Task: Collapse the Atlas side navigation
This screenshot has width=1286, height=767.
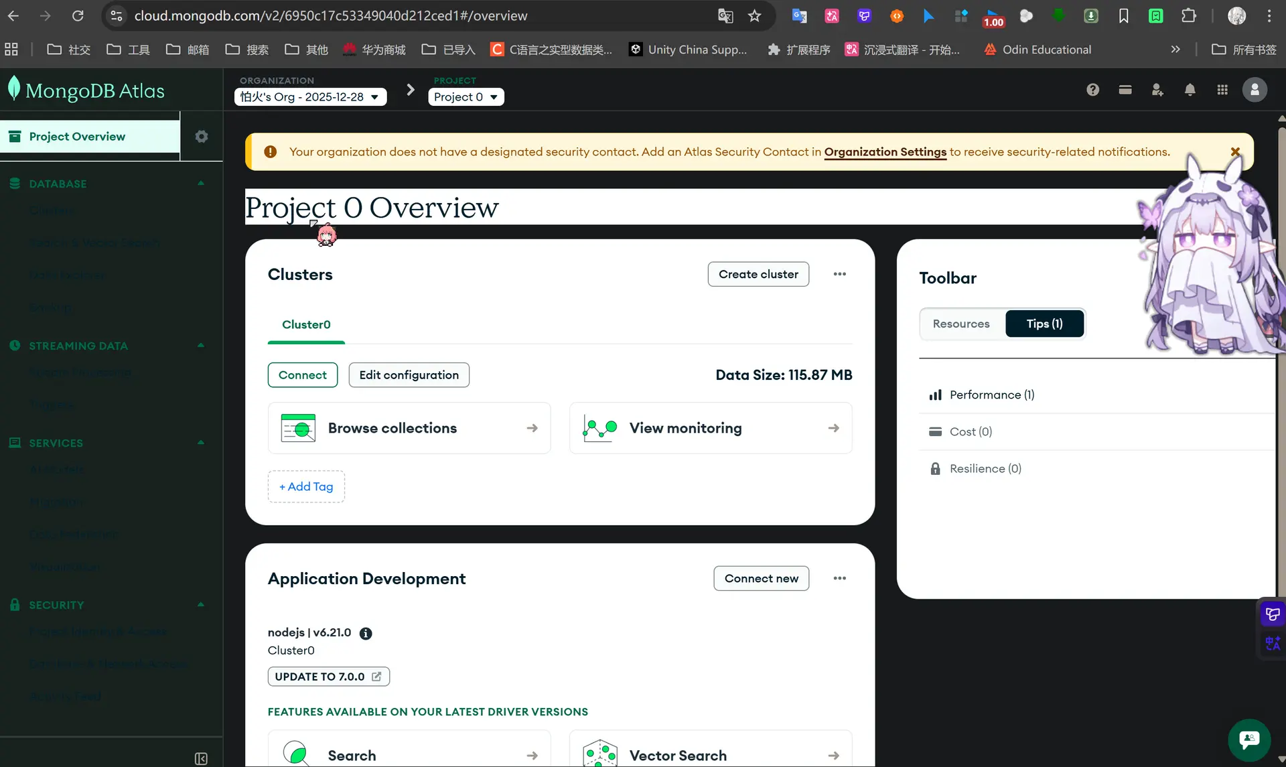Action: click(201, 758)
